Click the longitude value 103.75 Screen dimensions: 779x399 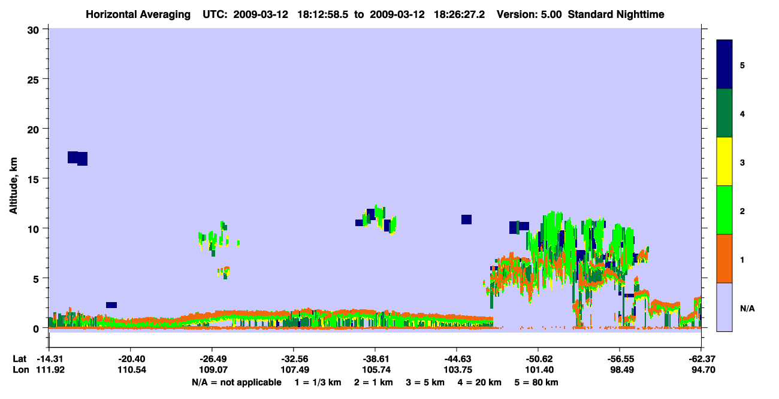point(457,370)
